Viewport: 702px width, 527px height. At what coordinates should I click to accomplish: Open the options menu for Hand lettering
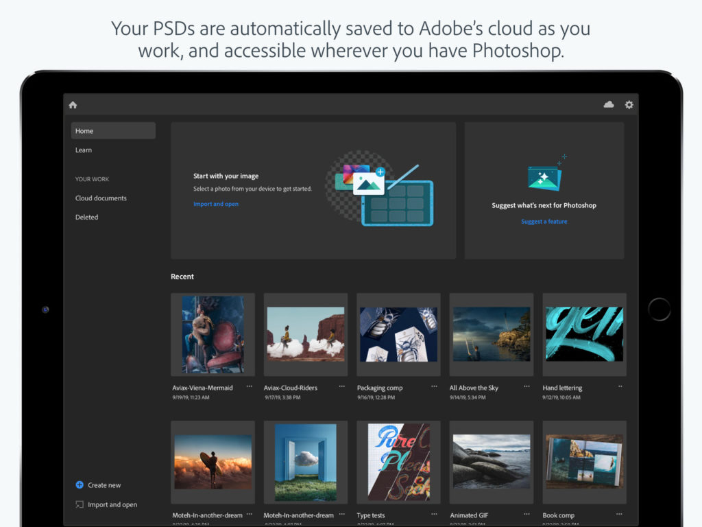click(x=620, y=386)
